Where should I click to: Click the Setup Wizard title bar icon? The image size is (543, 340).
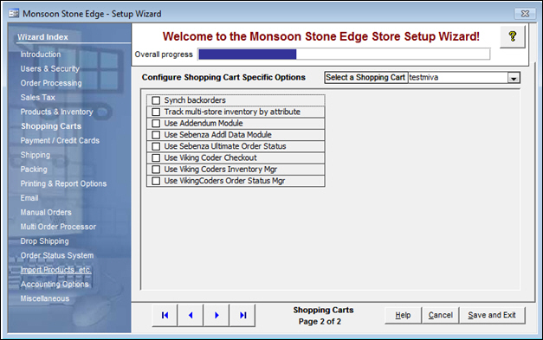[x=14, y=14]
